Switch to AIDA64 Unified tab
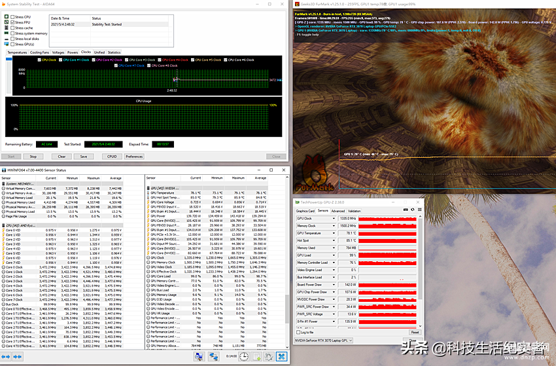This screenshot has height=366, width=556. pos(99,52)
